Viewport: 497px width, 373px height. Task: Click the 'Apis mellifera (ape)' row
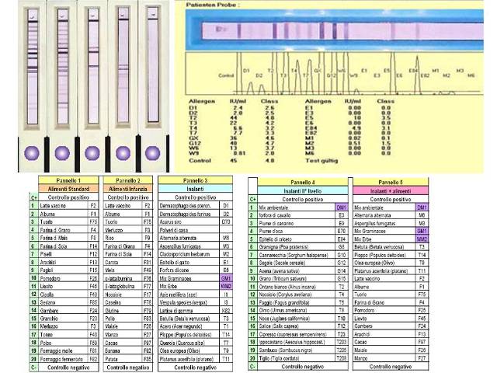(195, 295)
